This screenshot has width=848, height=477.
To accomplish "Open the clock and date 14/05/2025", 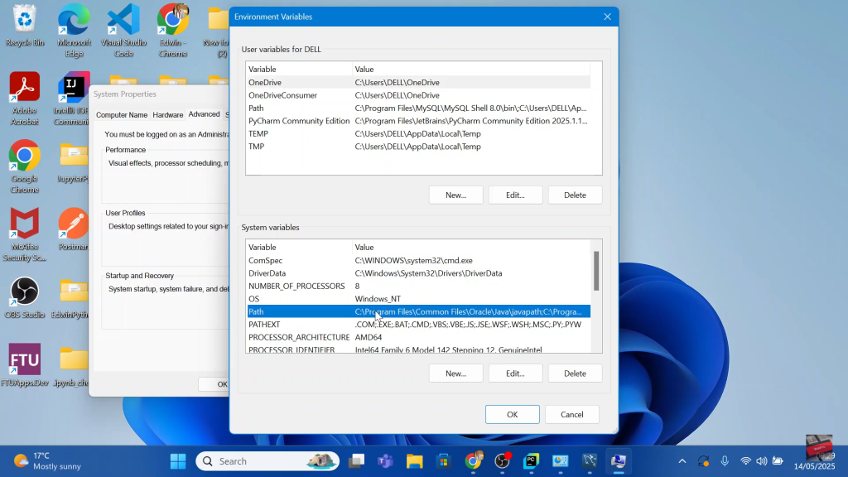I will (x=814, y=460).
